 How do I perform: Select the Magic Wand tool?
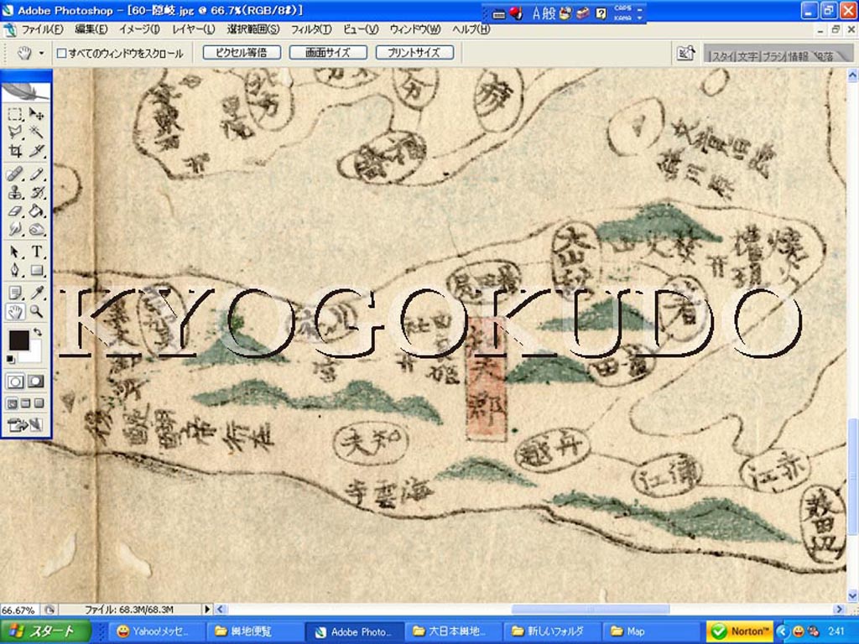click(x=36, y=132)
